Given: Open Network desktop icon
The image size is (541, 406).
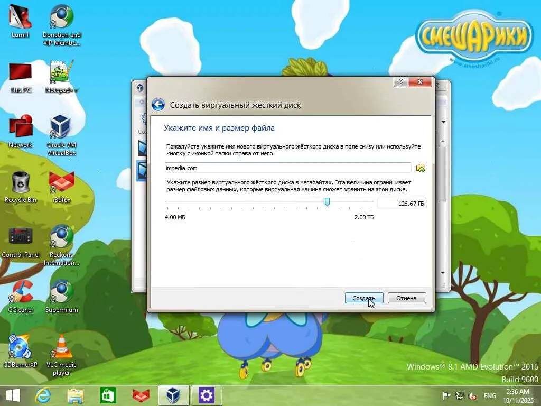Looking at the screenshot, I should 21,132.
